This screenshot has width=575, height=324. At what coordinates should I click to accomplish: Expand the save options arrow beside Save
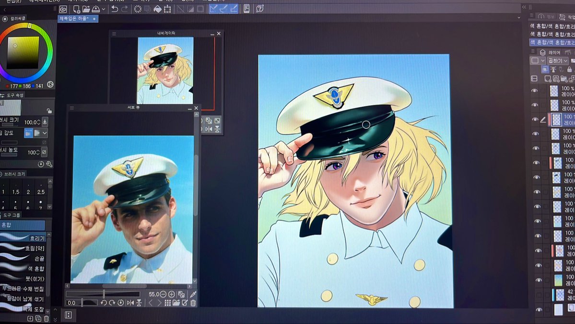click(x=104, y=9)
